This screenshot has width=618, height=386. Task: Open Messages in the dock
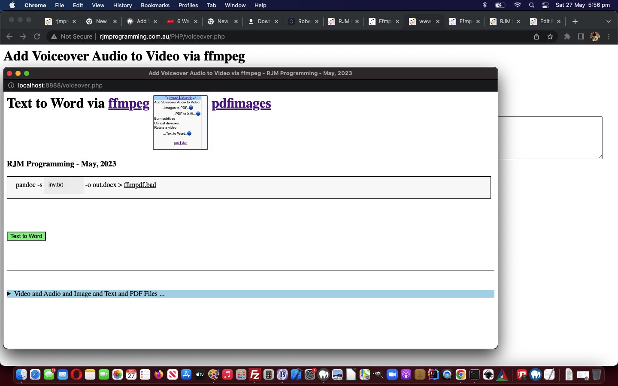49,374
